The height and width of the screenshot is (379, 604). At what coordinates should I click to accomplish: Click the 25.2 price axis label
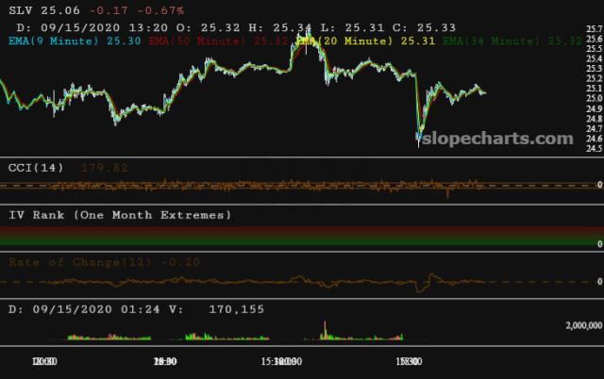point(594,78)
